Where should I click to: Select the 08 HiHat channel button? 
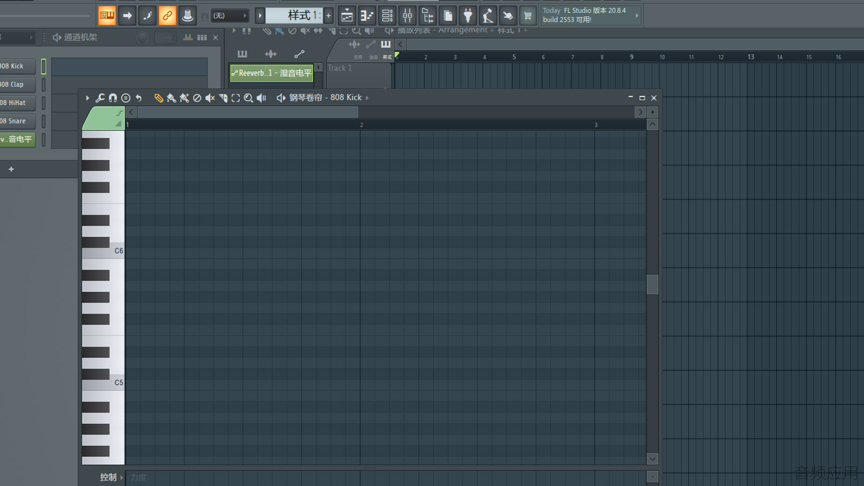17,103
